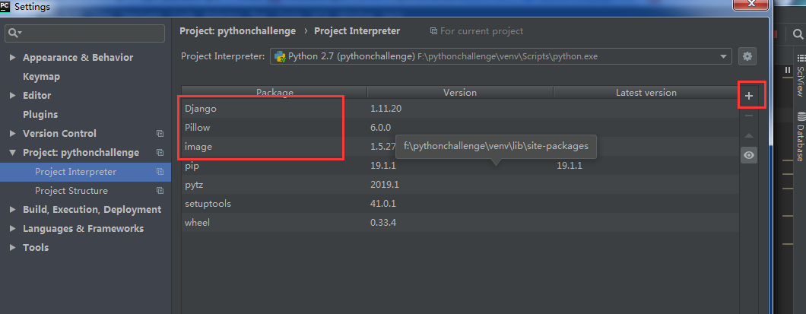Click copy icon beside Version Control
Viewport: 806px width, 314px height.
click(160, 134)
